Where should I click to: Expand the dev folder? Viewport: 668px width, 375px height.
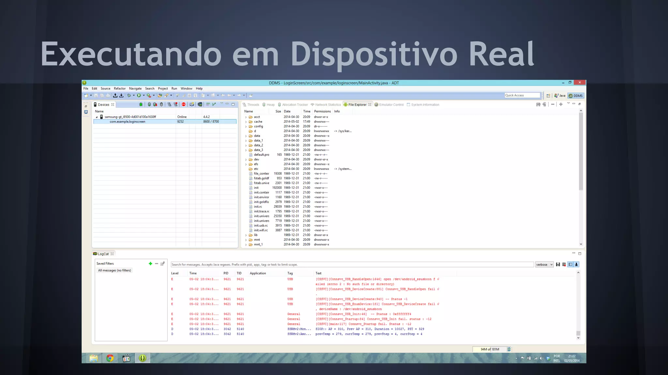246,160
